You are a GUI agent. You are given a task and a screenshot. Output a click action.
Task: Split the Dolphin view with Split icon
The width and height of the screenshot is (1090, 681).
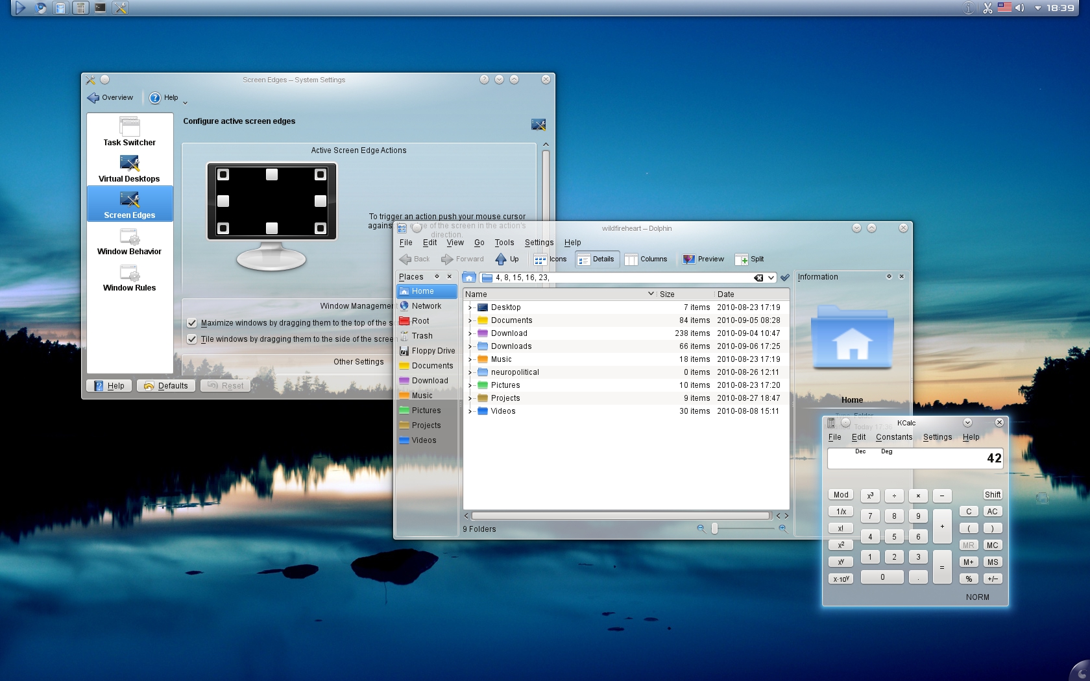[x=749, y=259]
